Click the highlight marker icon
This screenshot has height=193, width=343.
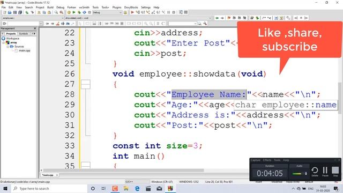point(57,24)
